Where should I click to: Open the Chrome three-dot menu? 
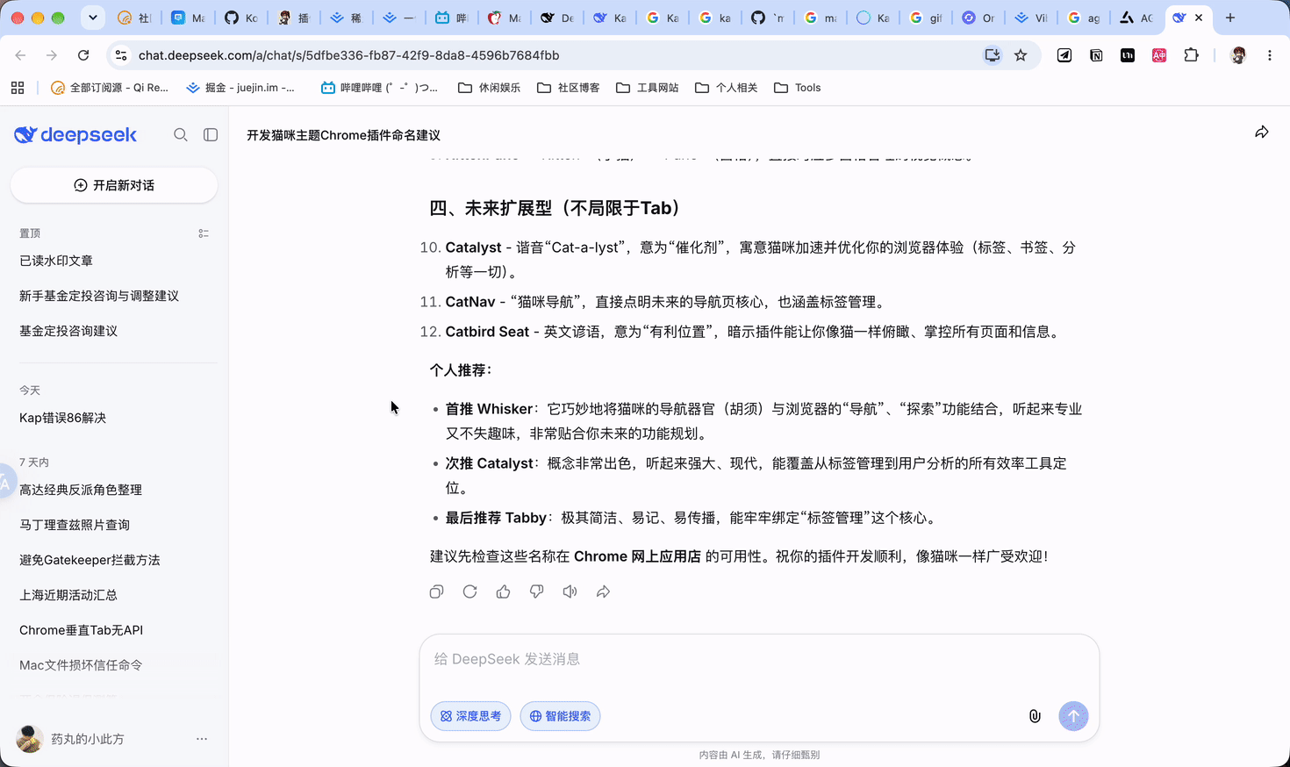tap(1270, 55)
